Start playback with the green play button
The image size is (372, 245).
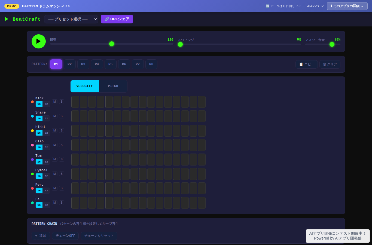point(39,41)
